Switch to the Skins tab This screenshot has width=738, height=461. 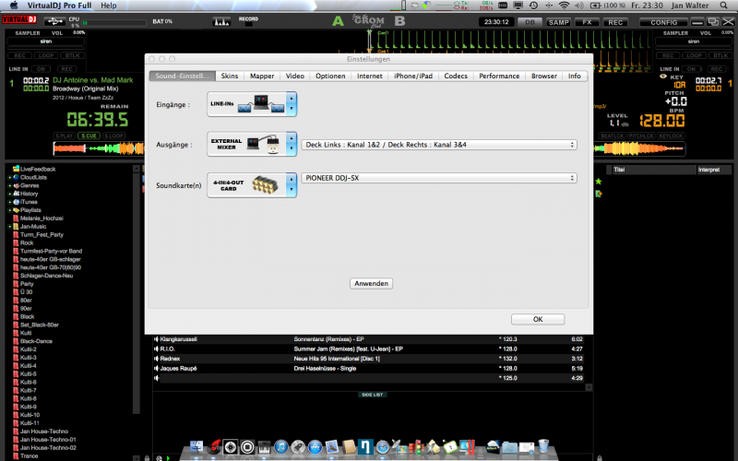[230, 77]
